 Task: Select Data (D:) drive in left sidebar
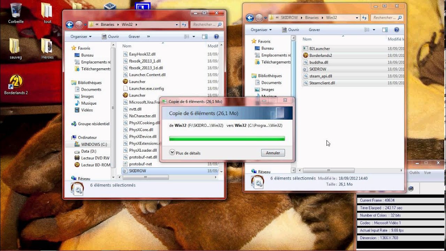(x=89, y=151)
